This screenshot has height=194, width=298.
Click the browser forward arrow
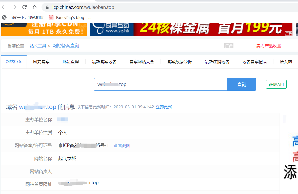pos(14,7)
